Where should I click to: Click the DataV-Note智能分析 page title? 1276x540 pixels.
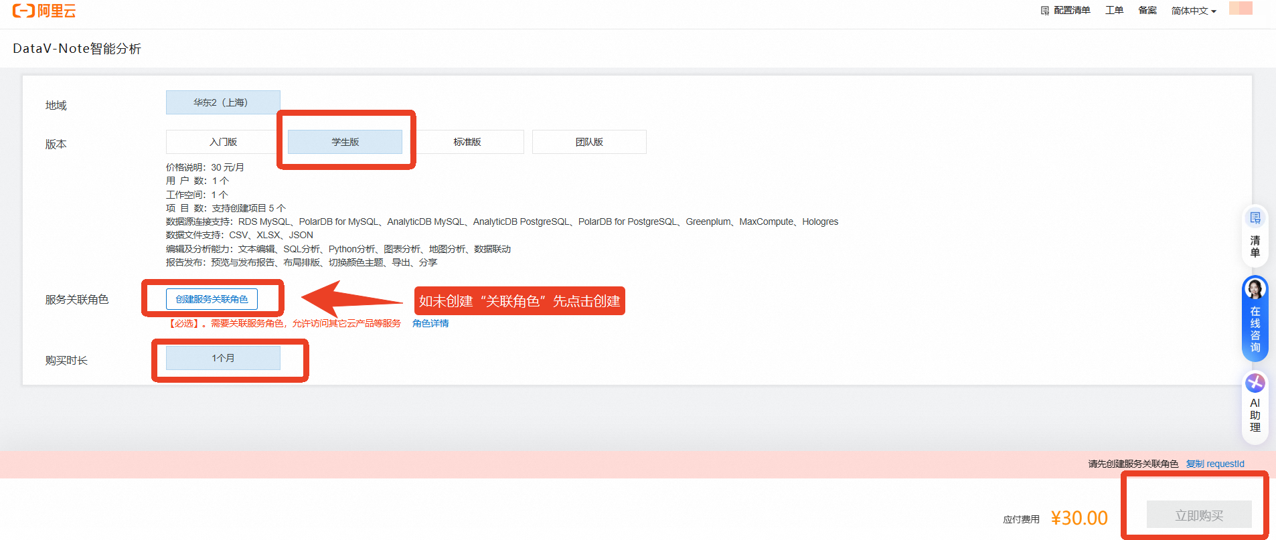pyautogui.click(x=77, y=48)
